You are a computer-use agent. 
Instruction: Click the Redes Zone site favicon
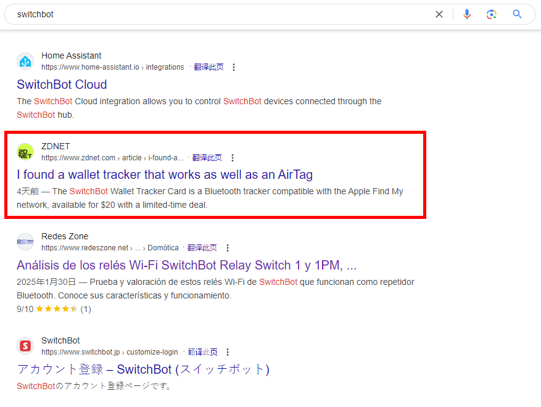point(25,242)
